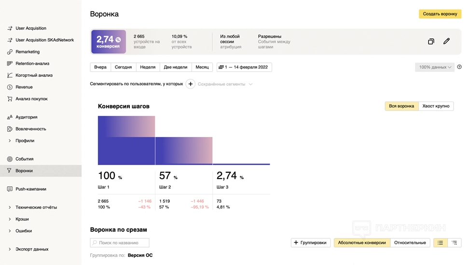
Task: Click the Анализ покупок cart icon
Action: (10, 99)
